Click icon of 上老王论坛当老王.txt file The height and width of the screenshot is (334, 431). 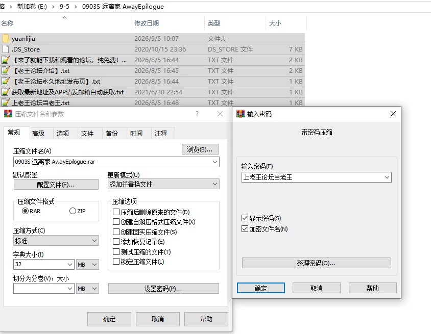pos(6,102)
